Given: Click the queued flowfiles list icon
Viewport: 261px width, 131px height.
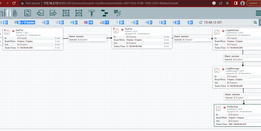Looking at the screenshot, I should tap(16, 22).
